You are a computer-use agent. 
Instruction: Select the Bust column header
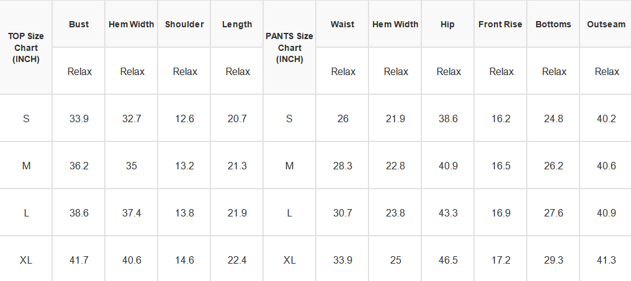point(79,24)
